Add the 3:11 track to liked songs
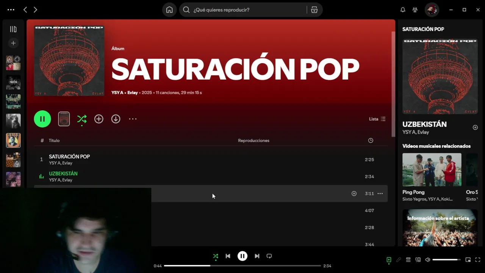The width and height of the screenshot is (485, 273). [354, 194]
